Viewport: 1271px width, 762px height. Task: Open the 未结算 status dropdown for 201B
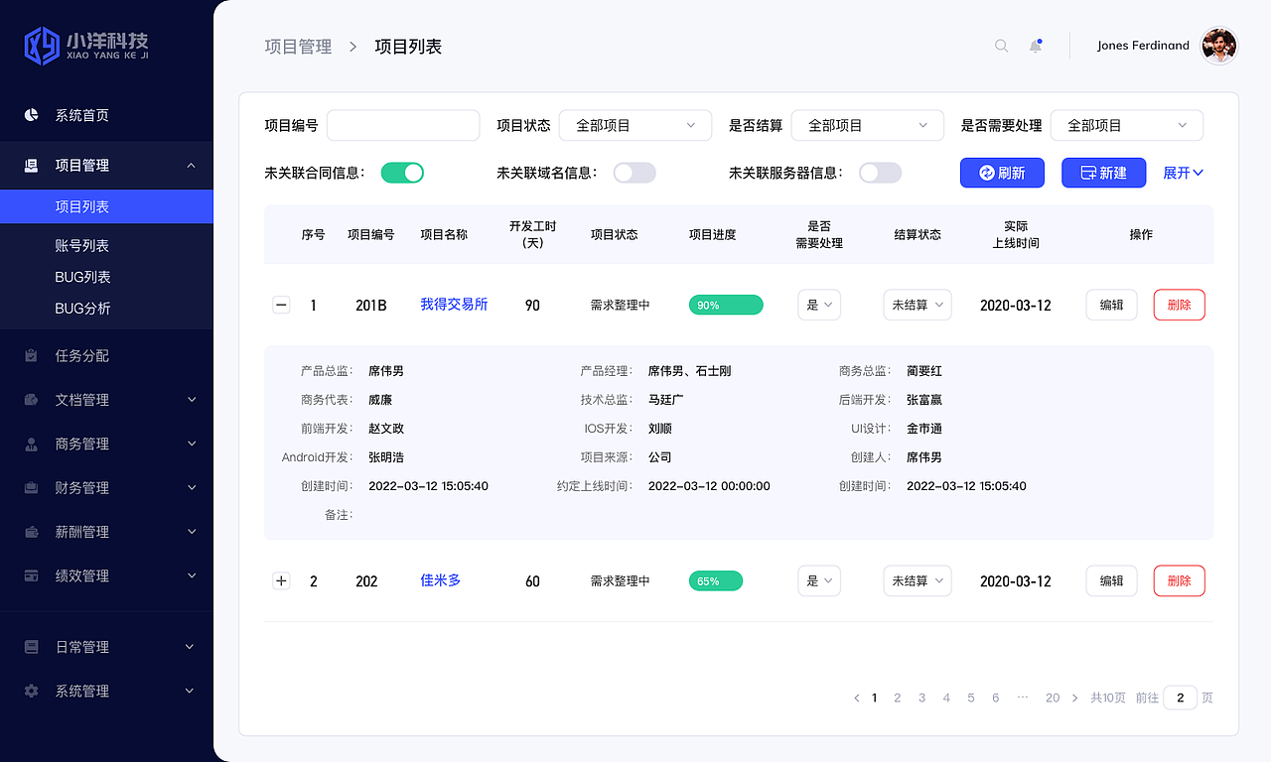[x=917, y=305]
